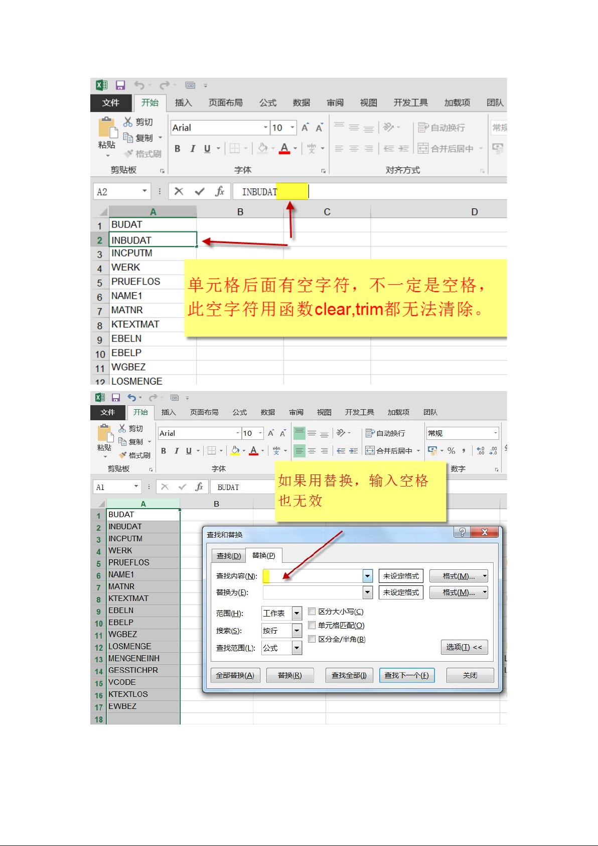Click Decrease Indent icon in lower Excel ribbon
This screenshot has height=846, width=598.
(341, 451)
